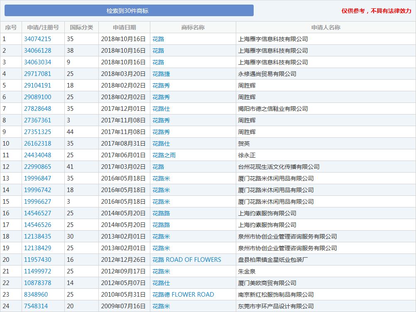The height and width of the screenshot is (312, 416).
Task: Select applicant 东莞市宇环产品设计有限公司
Action: pyautogui.click(x=276, y=306)
